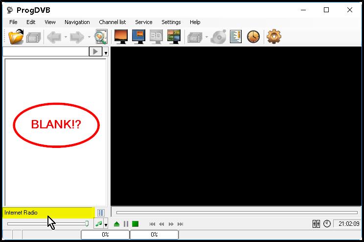
Task: Expand dropdown arrow next to search play button
Action: pos(106,52)
